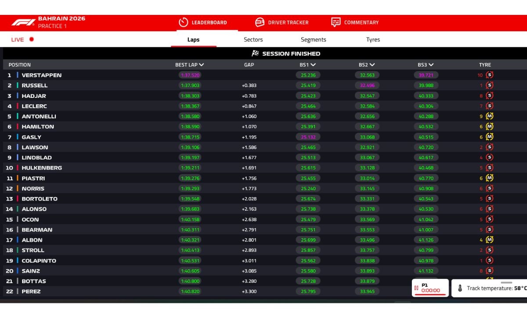Click the TYRE column header
This screenshot has height=320, width=527.
coord(485,65)
